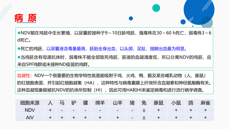Click the AIV row "+" cell under 小鼠
The width and height of the screenshot is (230, 129).
pos(176,118)
